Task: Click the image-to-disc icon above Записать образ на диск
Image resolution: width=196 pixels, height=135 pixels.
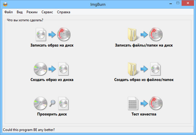Action: point(53,34)
